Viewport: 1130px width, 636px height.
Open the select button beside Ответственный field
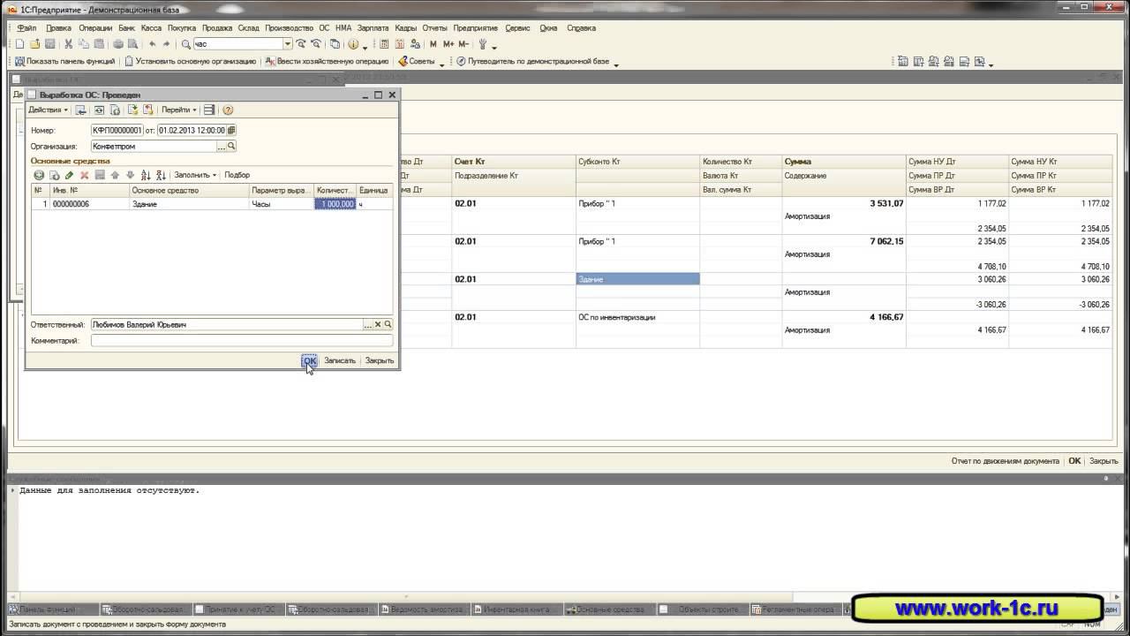[x=368, y=324]
